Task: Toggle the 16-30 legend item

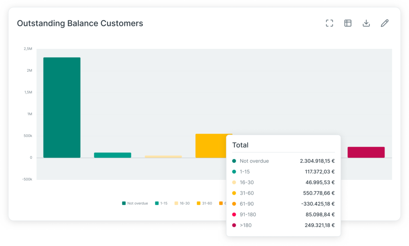Action: tap(182, 203)
